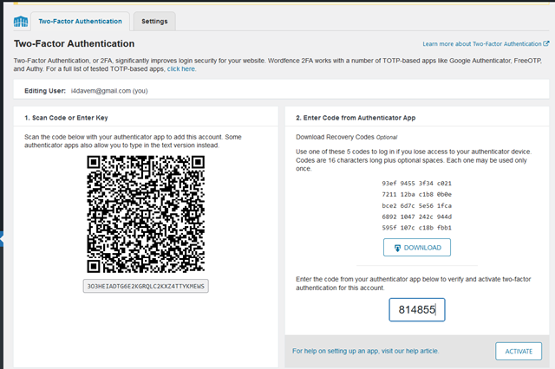Select the secret key text field
The image size is (555, 369).
[x=146, y=287]
